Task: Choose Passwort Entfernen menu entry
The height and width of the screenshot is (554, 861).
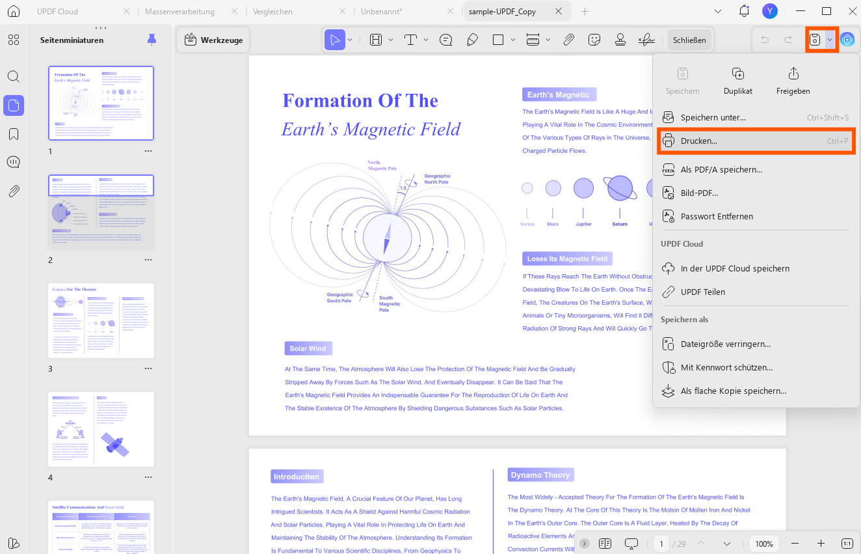Action: [x=756, y=216]
